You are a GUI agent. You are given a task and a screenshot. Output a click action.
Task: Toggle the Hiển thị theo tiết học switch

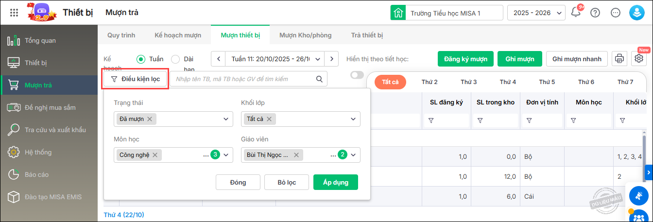357,75
